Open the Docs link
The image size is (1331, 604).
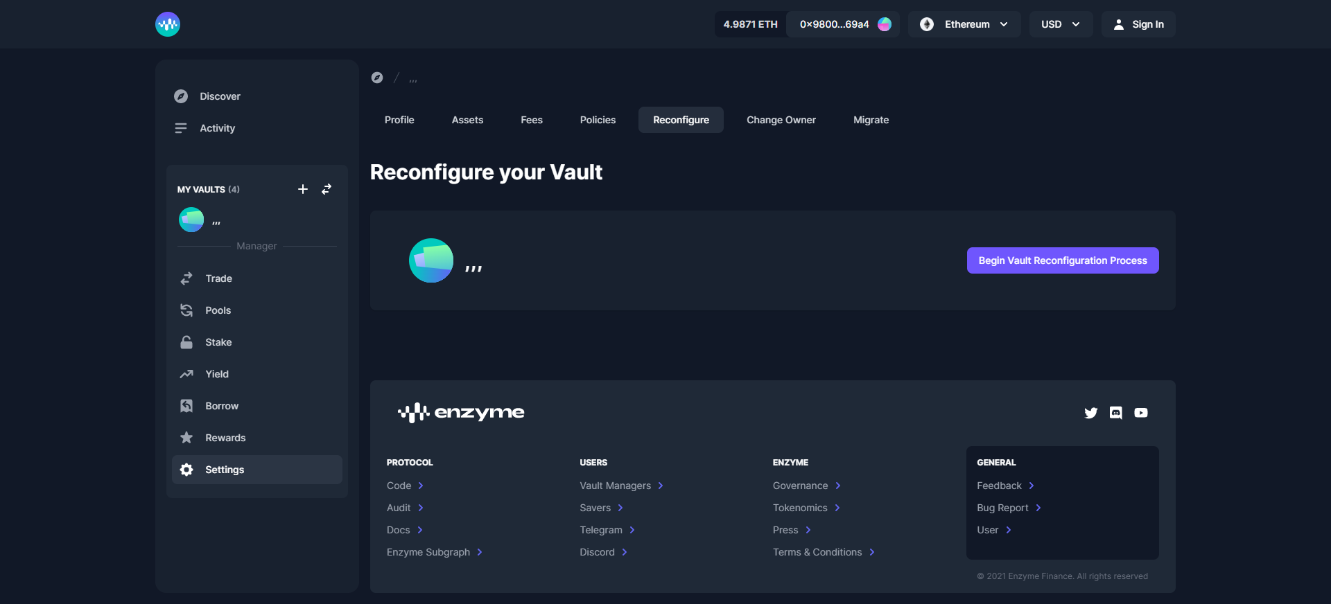point(399,530)
